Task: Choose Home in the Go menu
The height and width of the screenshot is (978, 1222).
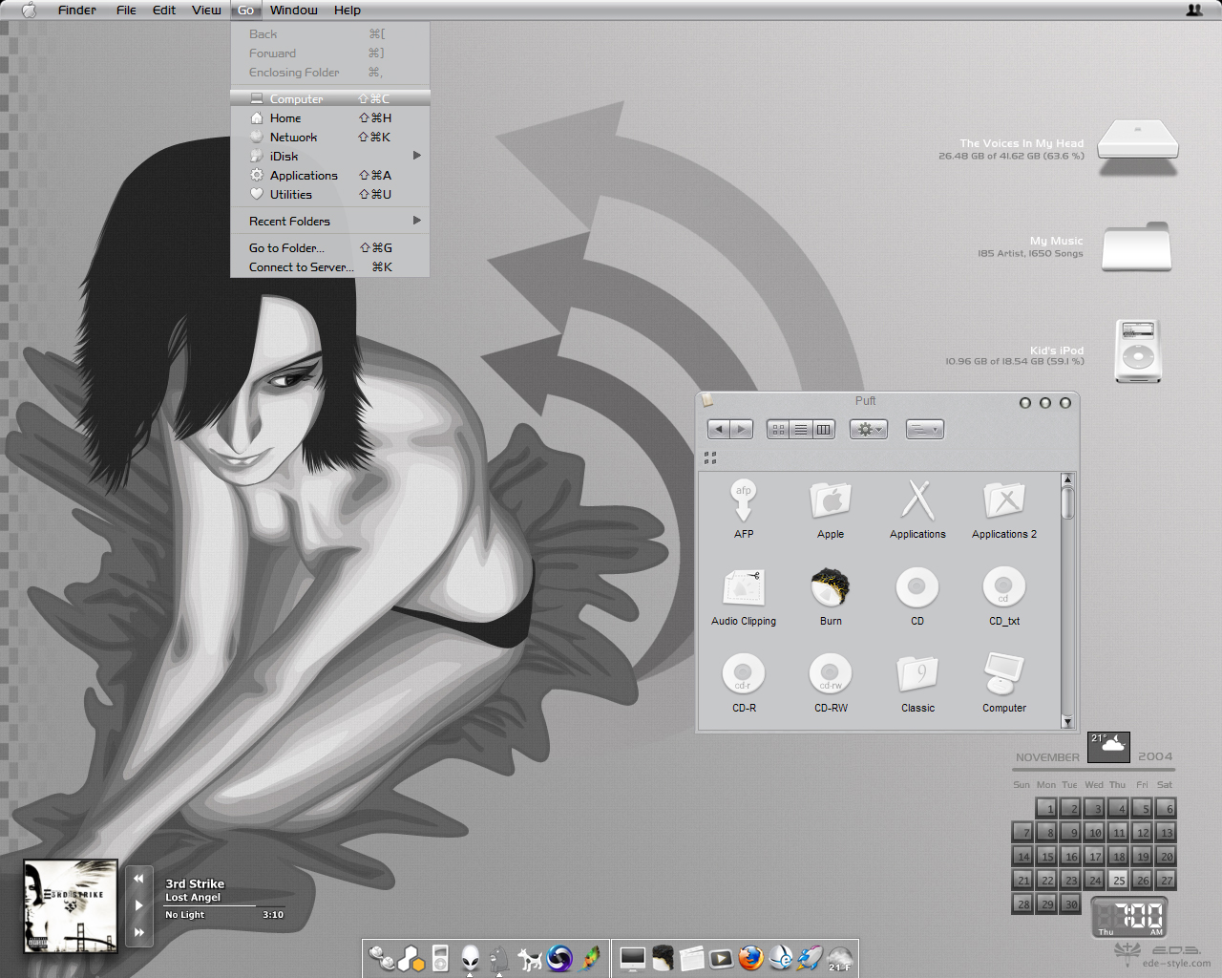Action: tap(330, 117)
